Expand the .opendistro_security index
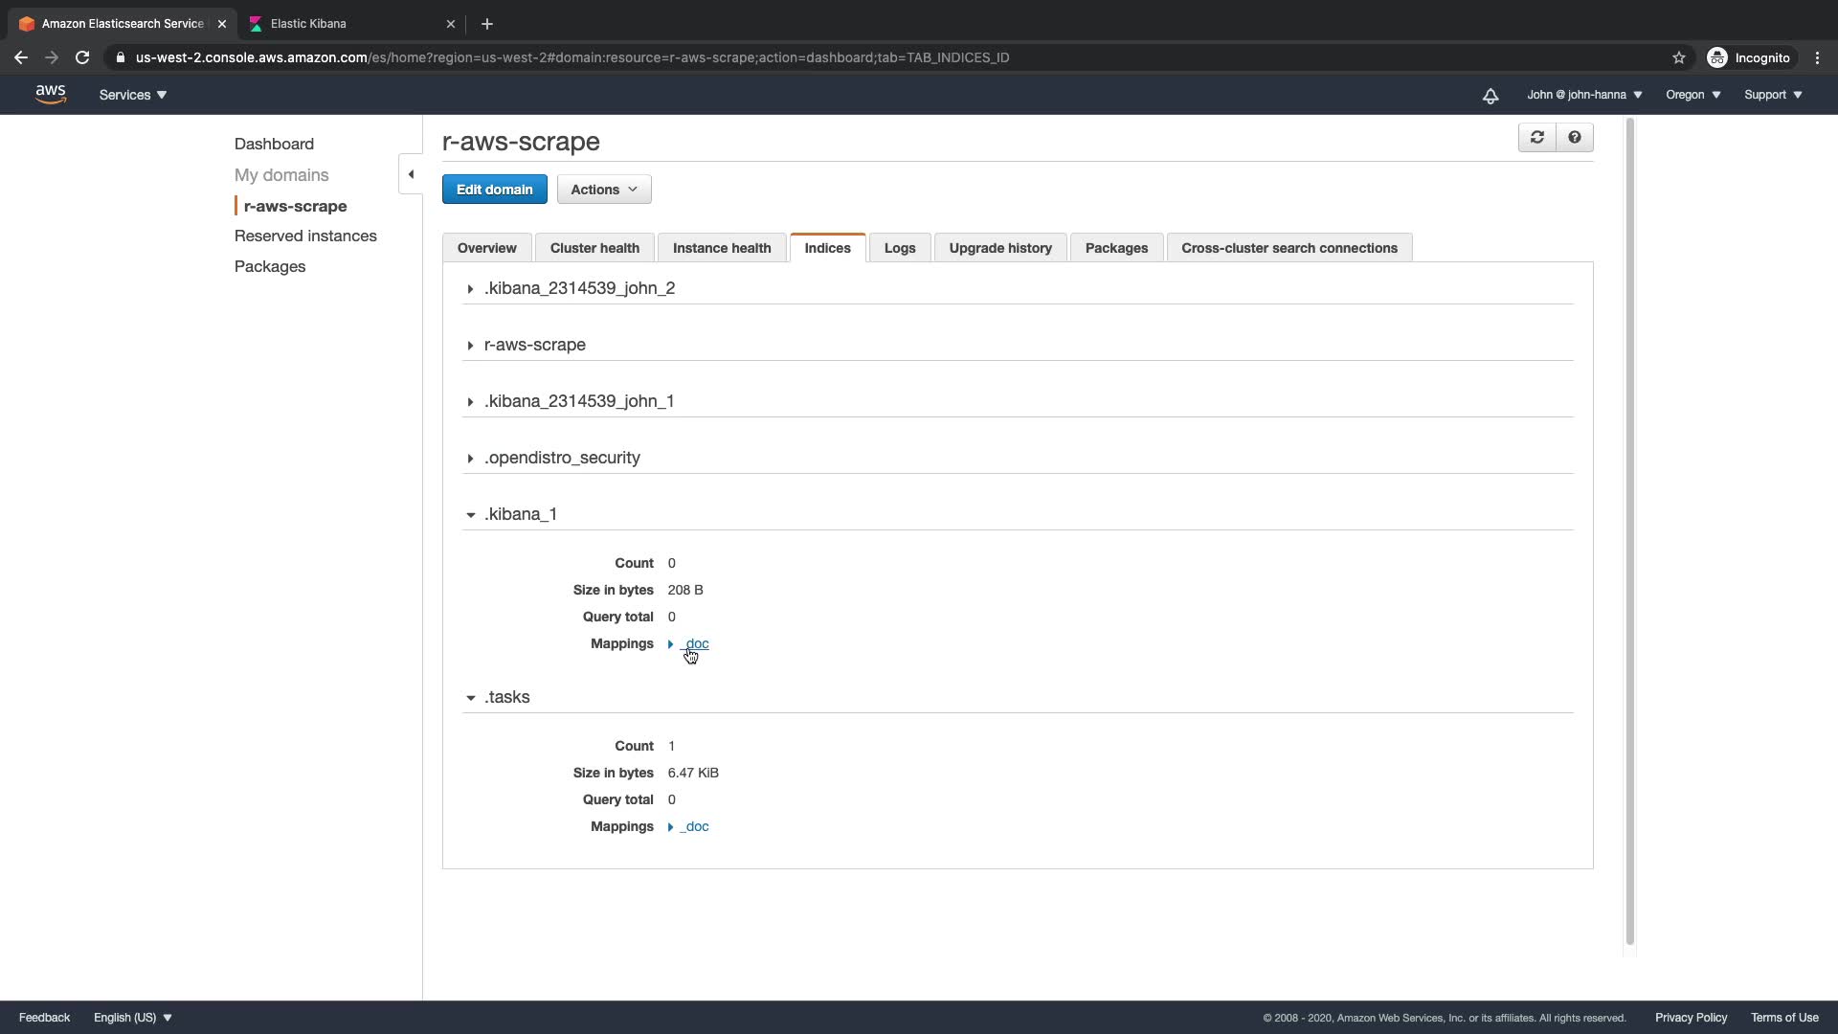 (x=562, y=458)
